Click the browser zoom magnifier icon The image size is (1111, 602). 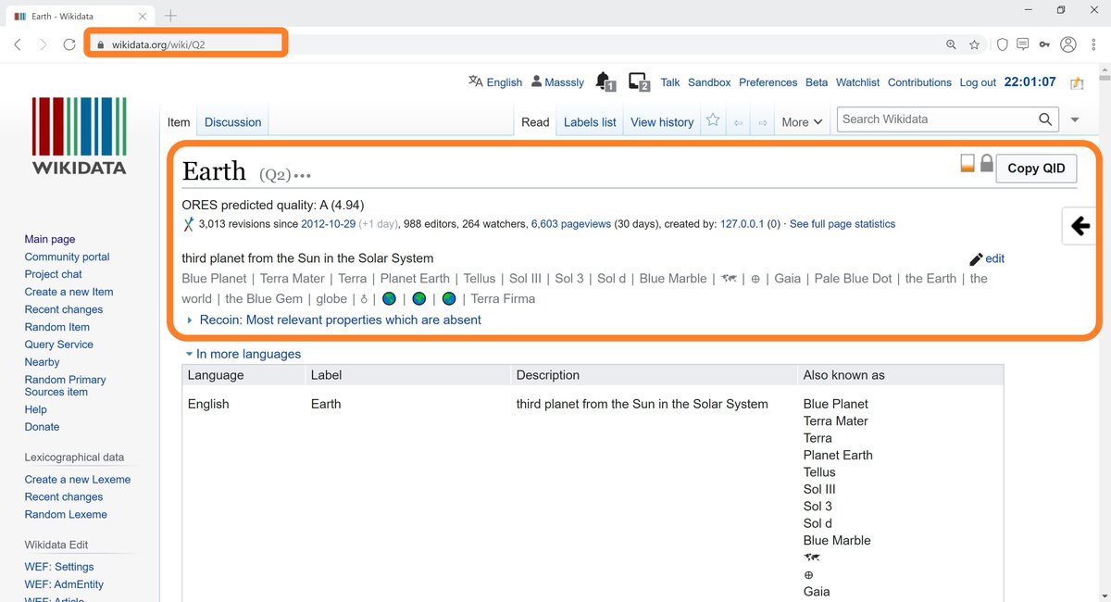pyautogui.click(x=951, y=44)
